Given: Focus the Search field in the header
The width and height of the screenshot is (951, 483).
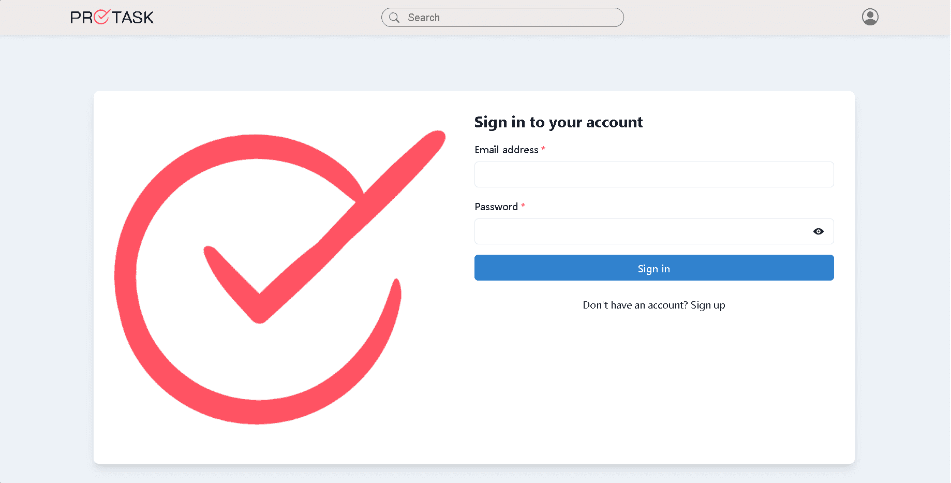Looking at the screenshot, I should (512, 18).
